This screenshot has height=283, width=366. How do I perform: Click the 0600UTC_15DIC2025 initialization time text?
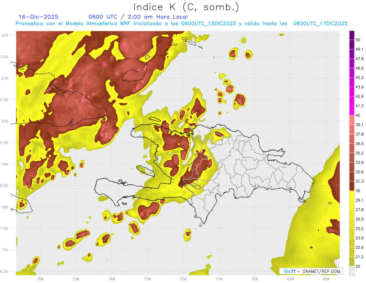208,24
